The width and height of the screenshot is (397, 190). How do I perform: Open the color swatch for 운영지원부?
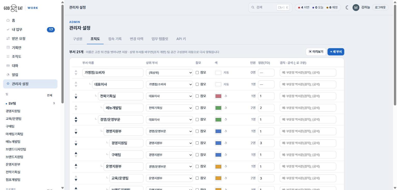coord(218,166)
